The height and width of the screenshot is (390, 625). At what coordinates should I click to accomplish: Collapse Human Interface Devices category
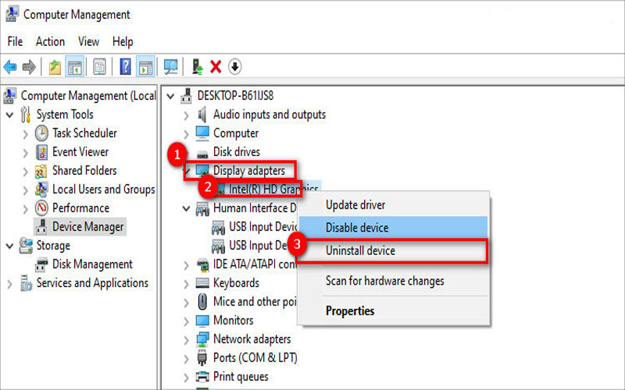[x=186, y=208]
